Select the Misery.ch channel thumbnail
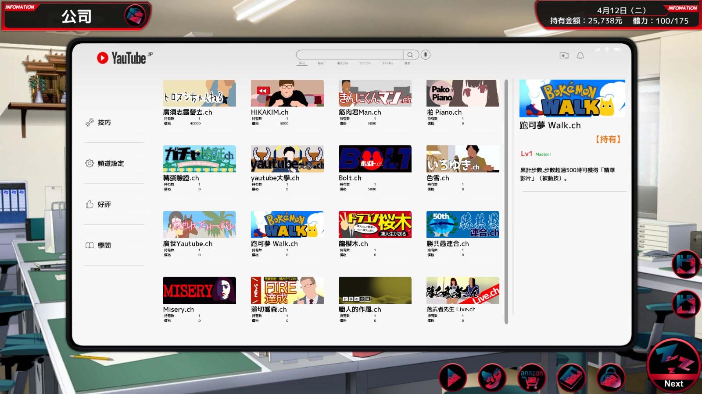The image size is (702, 394). 199,290
